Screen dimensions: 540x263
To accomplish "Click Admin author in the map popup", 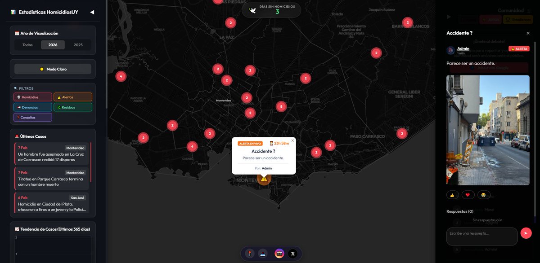I will 267,168.
